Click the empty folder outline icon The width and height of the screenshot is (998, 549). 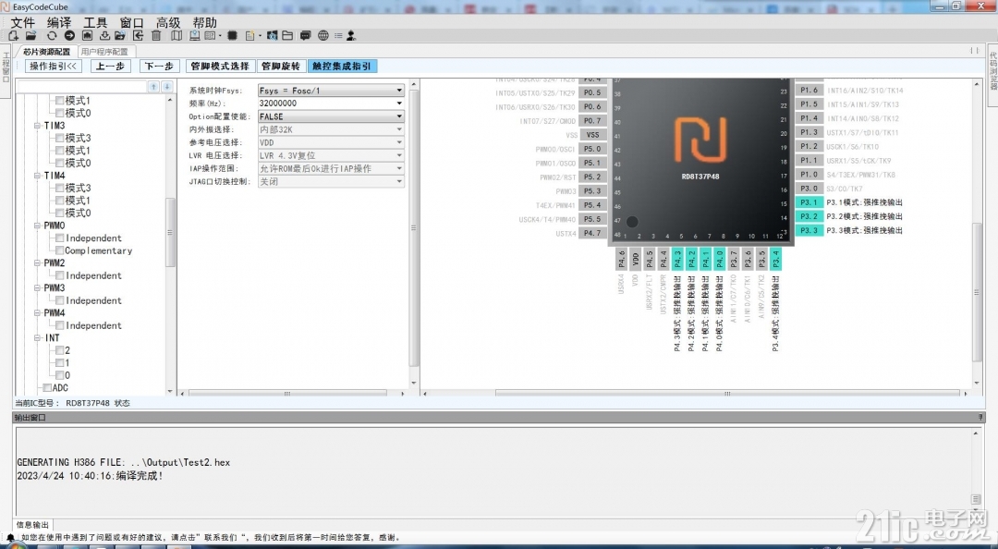coord(287,36)
